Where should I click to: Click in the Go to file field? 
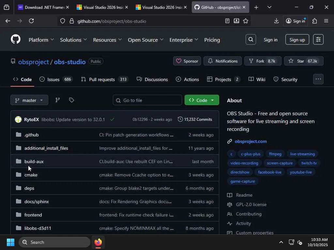pyautogui.click(x=147, y=100)
